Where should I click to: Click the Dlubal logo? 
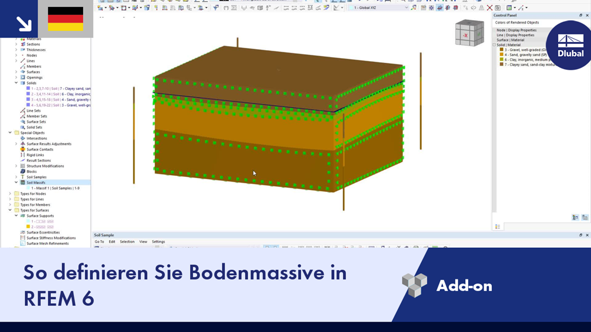pyautogui.click(x=571, y=45)
